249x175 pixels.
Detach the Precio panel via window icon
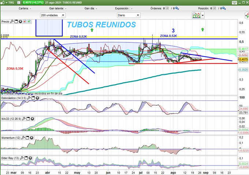pyautogui.click(x=16, y=22)
